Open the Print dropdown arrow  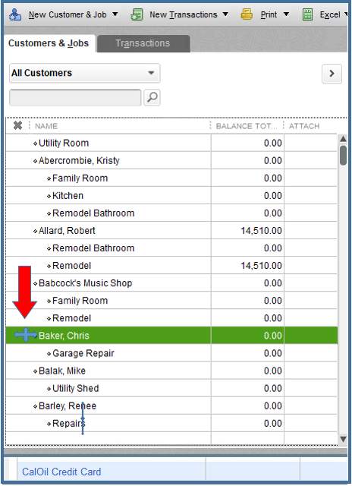click(x=286, y=14)
